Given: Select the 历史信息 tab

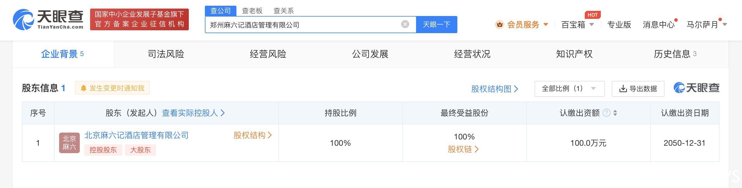Looking at the screenshot, I should coord(676,54).
